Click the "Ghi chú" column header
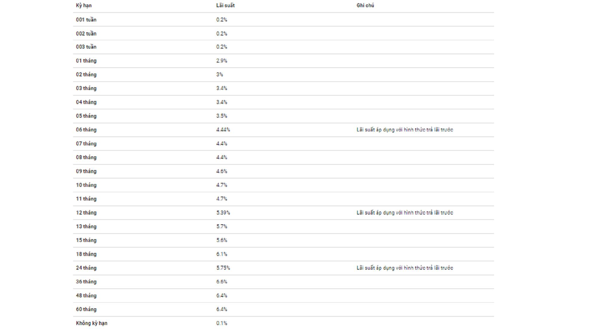The width and height of the screenshot is (597, 331). (x=365, y=5)
